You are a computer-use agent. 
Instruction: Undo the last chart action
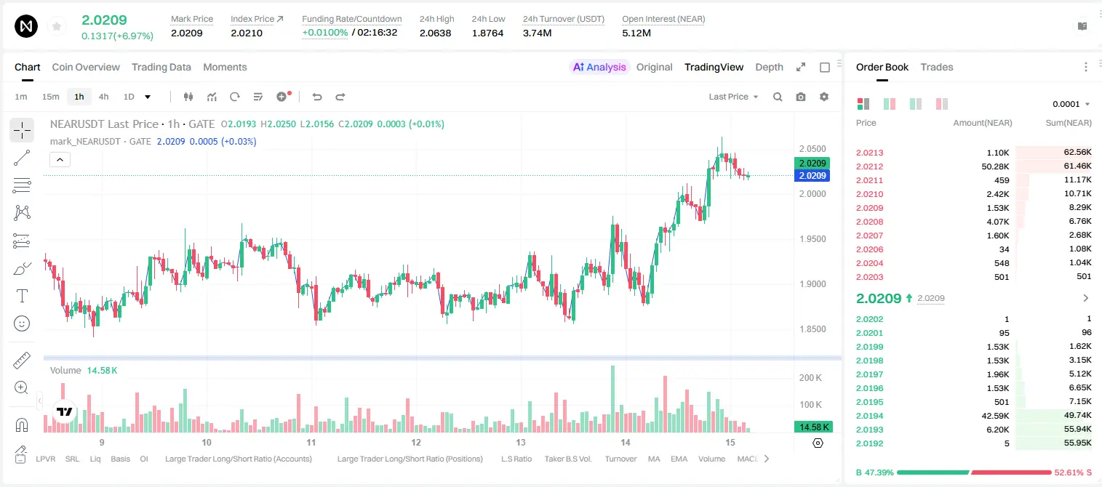(x=317, y=97)
